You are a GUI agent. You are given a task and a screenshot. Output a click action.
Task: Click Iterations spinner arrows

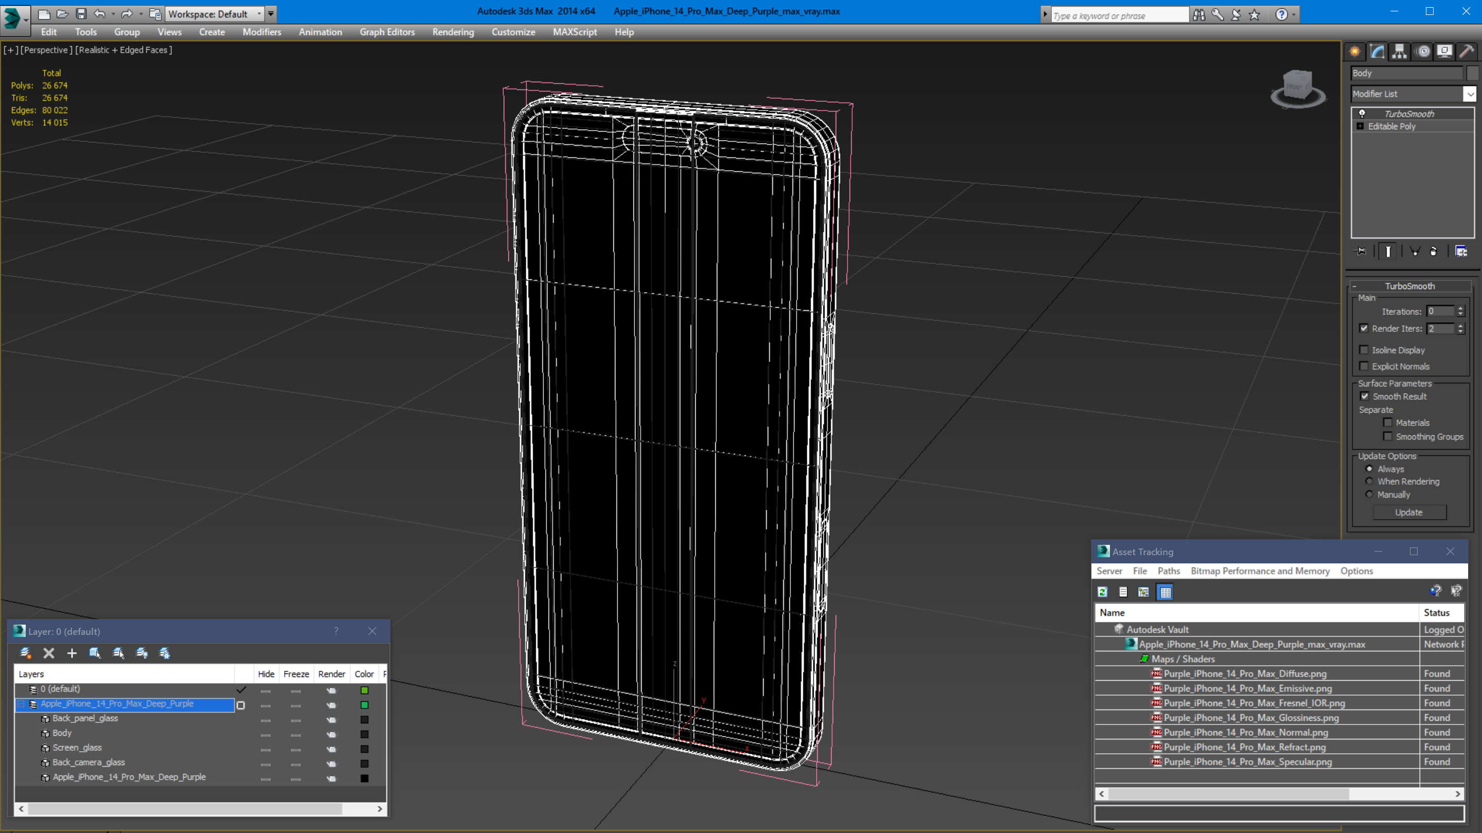pyautogui.click(x=1460, y=311)
